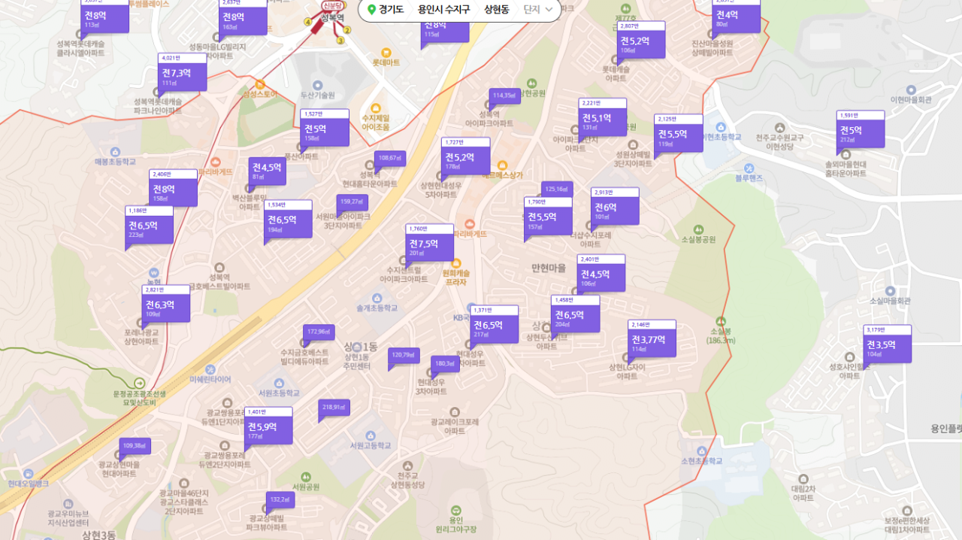
Task: Open the 전8억 158㎡ listing marker
Action: pyautogui.click(x=174, y=188)
